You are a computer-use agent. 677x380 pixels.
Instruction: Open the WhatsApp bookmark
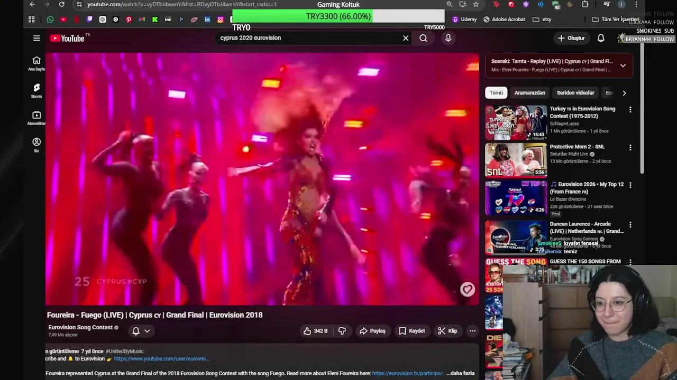pyautogui.click(x=50, y=20)
